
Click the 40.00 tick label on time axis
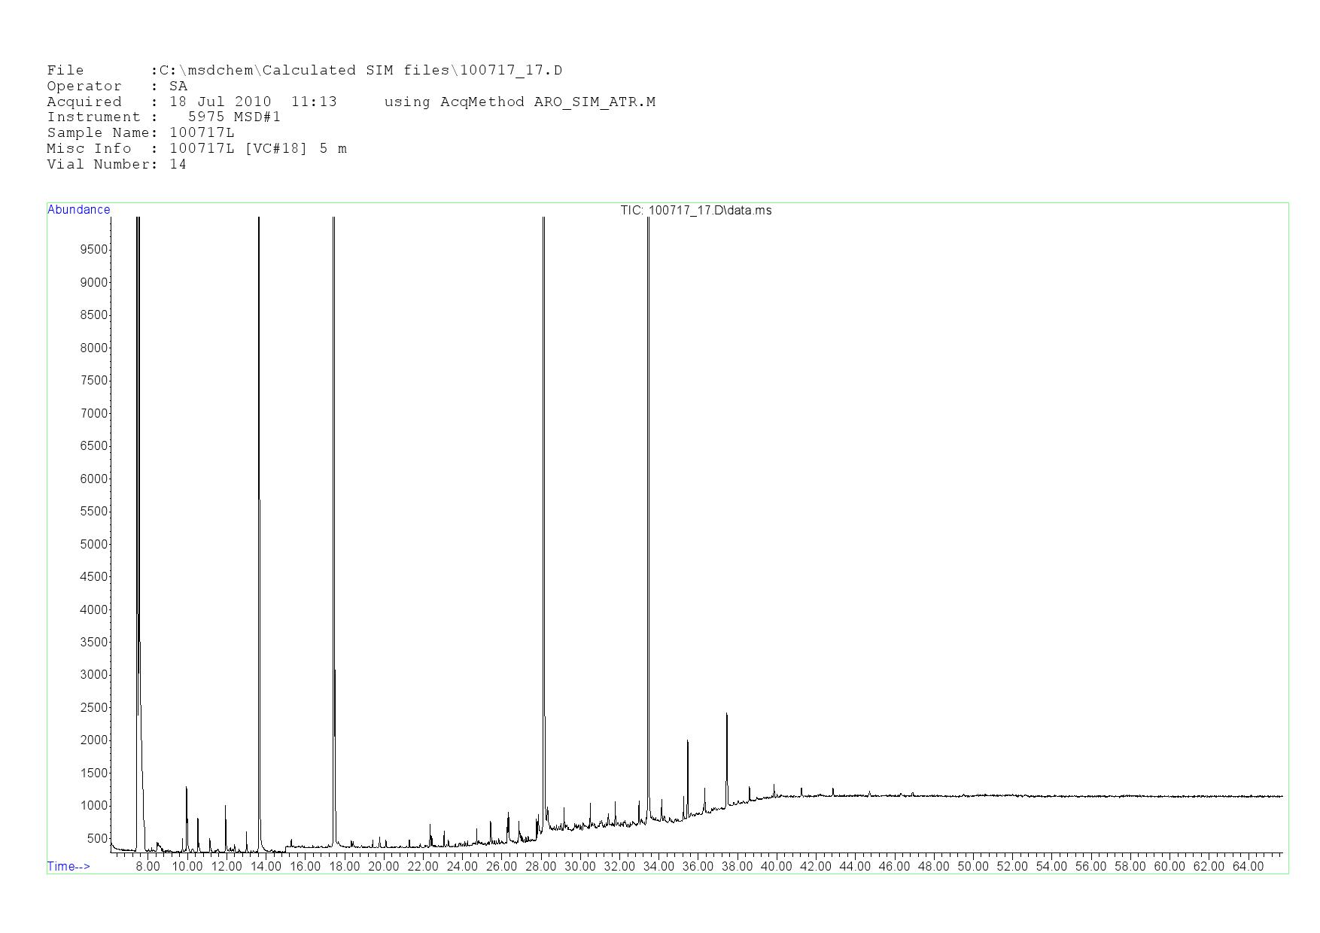tap(776, 866)
